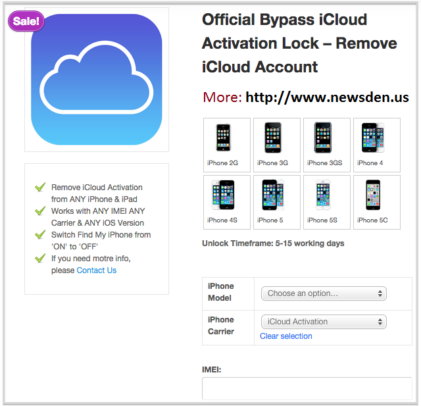Click the red 'More:' text
The image size is (421, 406).
tap(222, 97)
